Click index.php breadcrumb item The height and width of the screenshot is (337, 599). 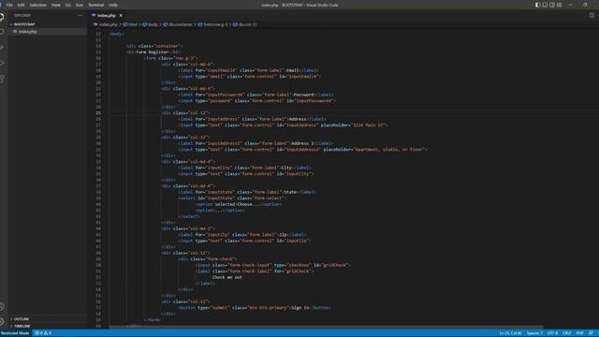[109, 24]
